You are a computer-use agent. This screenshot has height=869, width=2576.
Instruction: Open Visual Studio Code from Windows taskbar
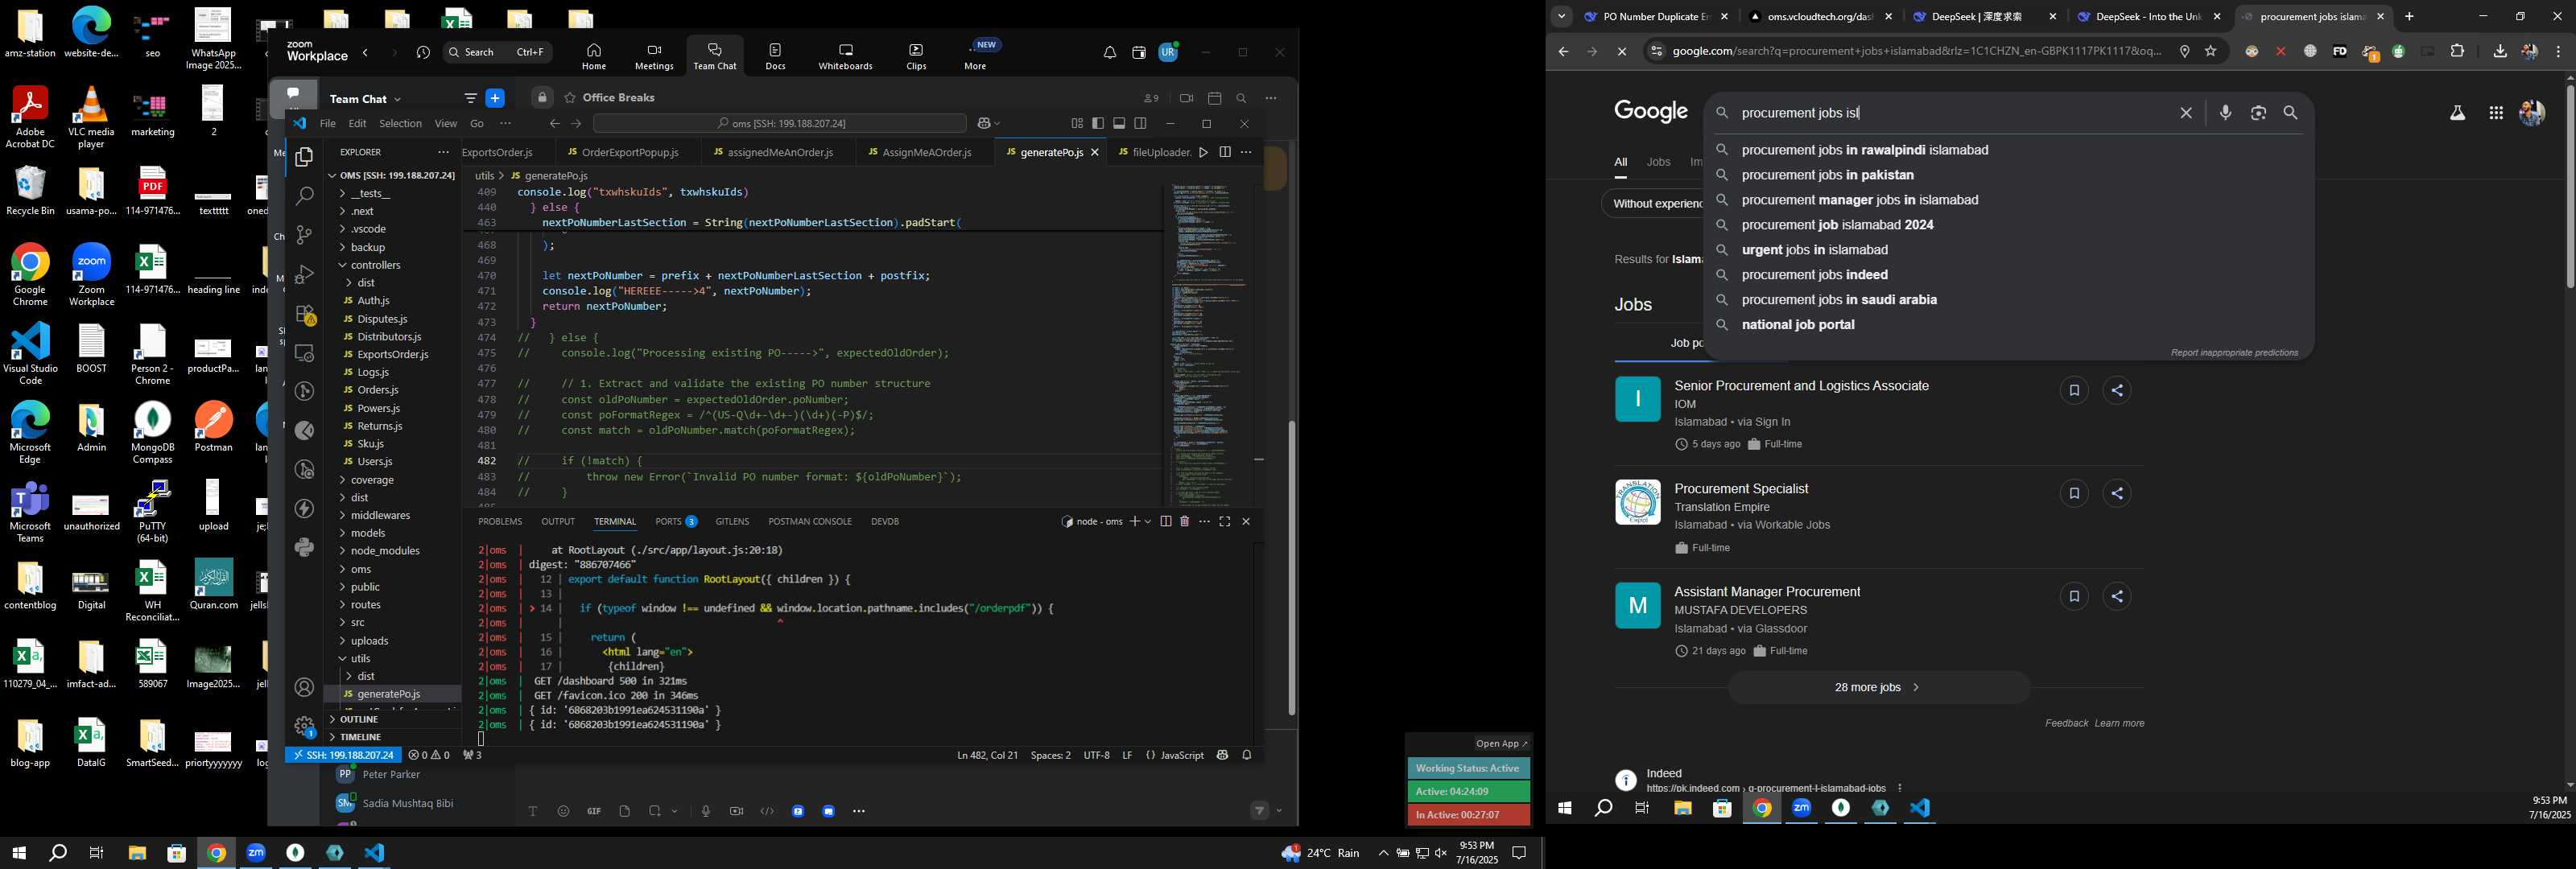pos(374,853)
